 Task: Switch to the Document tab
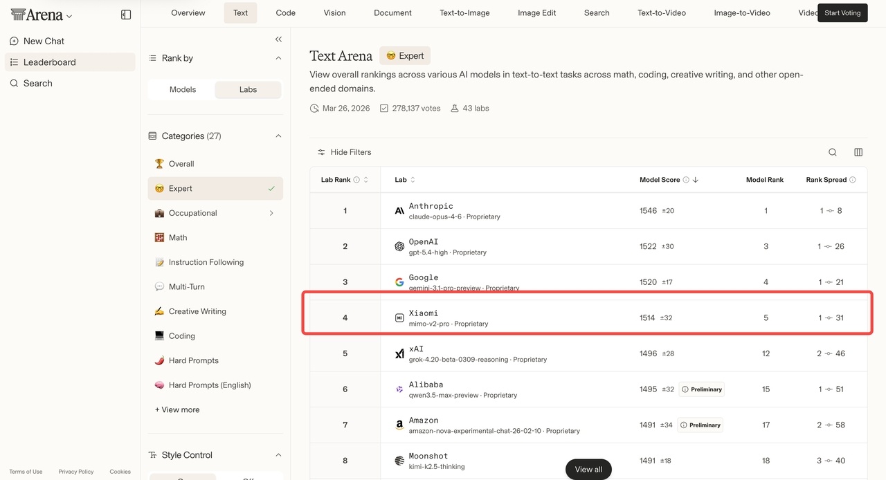pos(392,13)
